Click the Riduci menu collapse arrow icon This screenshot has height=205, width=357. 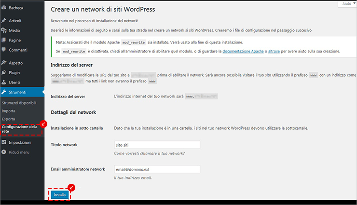(4, 152)
